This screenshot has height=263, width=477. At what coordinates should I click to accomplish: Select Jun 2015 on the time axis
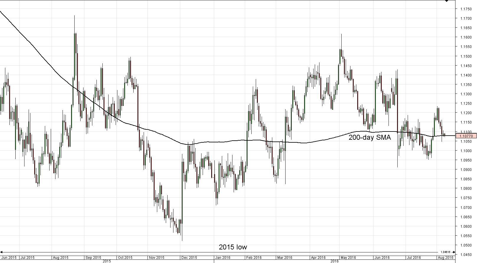coord(9,258)
